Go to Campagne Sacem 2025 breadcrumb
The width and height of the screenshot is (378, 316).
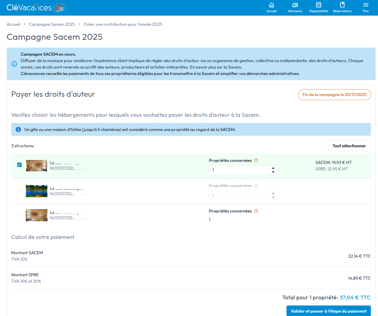click(52, 24)
